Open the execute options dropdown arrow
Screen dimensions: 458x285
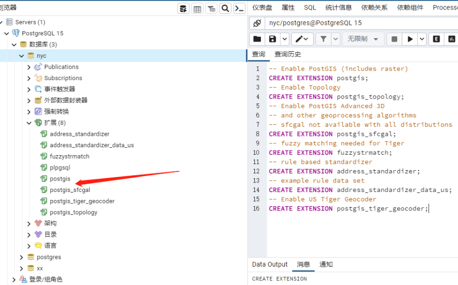422,39
